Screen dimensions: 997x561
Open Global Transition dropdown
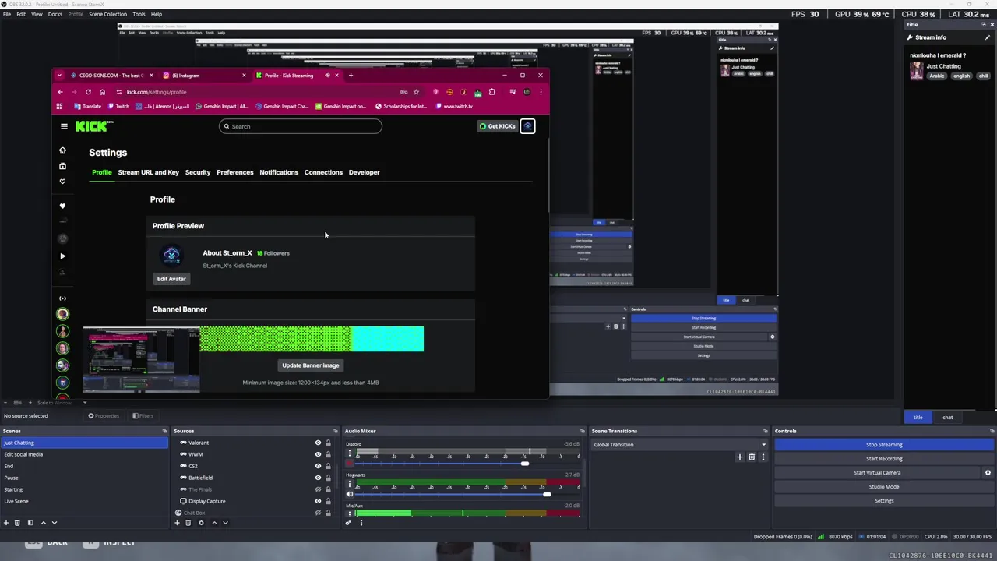tap(680, 445)
